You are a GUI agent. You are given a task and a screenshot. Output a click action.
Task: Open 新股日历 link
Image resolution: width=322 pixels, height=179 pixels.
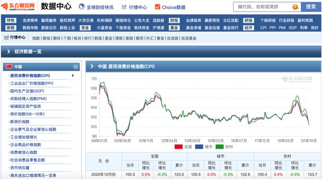tap(49, 28)
